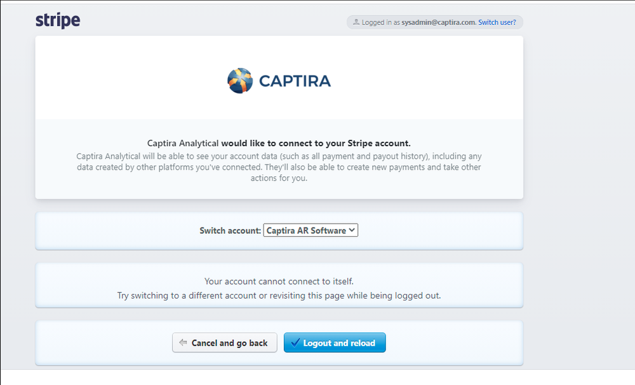This screenshot has height=385, width=635.
Task: Click the 'Switch account:' label
Action: point(230,231)
